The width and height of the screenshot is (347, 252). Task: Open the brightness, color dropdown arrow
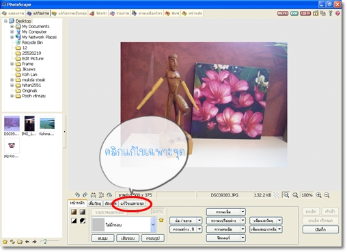[x=199, y=229]
